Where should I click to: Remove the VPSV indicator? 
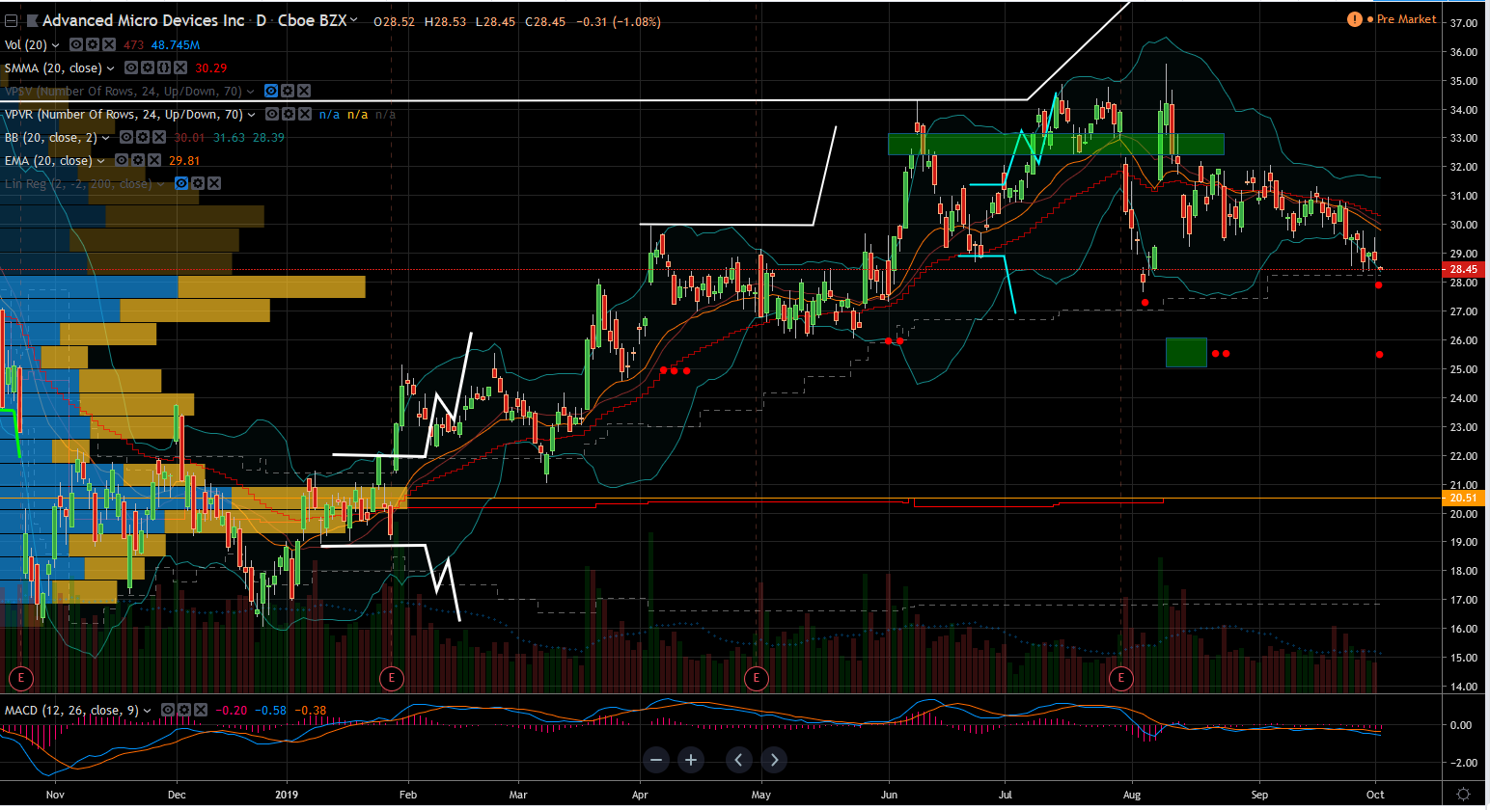coord(304,92)
